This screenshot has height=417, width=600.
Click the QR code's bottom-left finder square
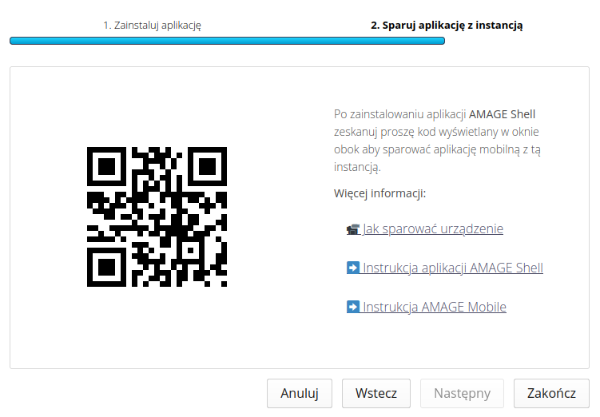pyautogui.click(x=106, y=267)
